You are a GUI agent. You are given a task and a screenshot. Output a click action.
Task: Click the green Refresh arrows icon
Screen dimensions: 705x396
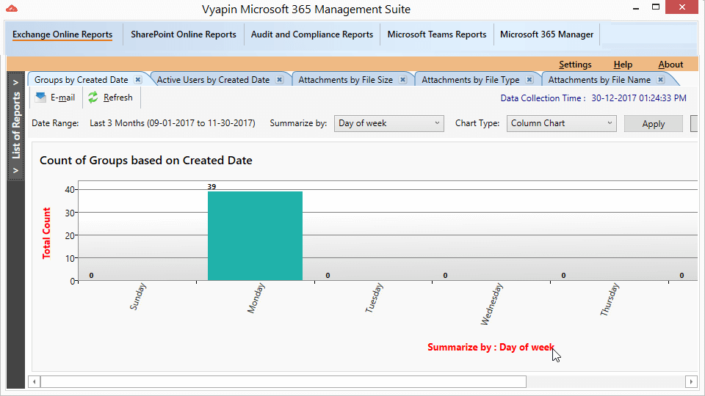(93, 98)
